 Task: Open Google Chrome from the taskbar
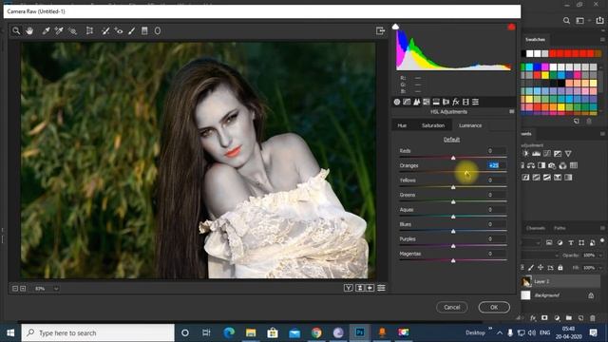pyautogui.click(x=316, y=332)
